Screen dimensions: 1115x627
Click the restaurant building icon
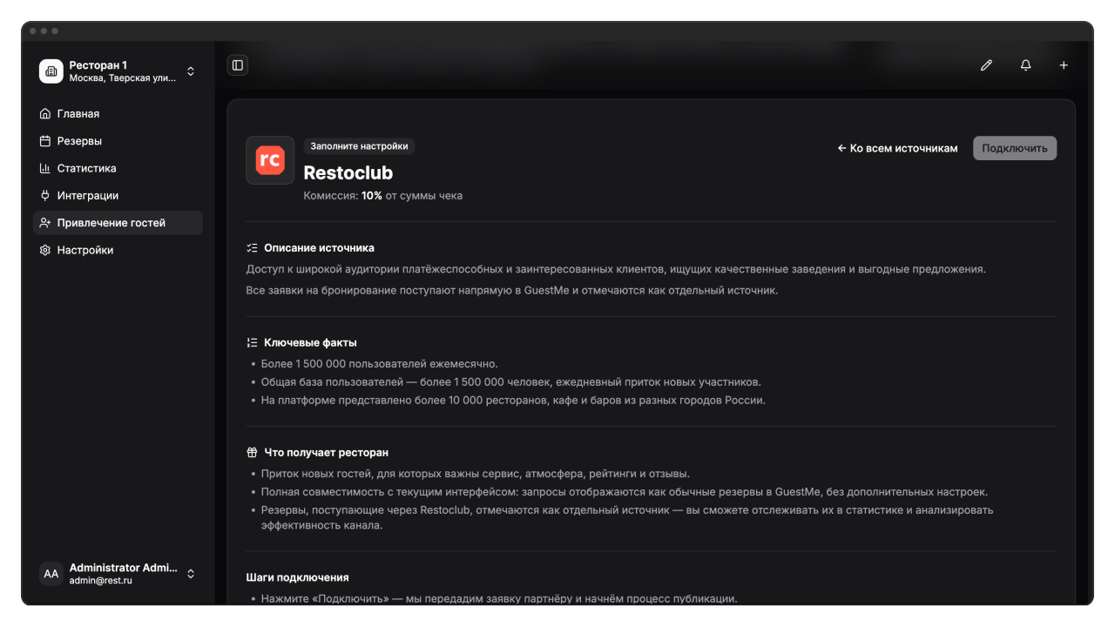(51, 71)
